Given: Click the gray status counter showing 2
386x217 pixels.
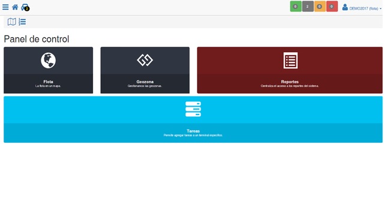Looking at the screenshot, I should point(308,7).
